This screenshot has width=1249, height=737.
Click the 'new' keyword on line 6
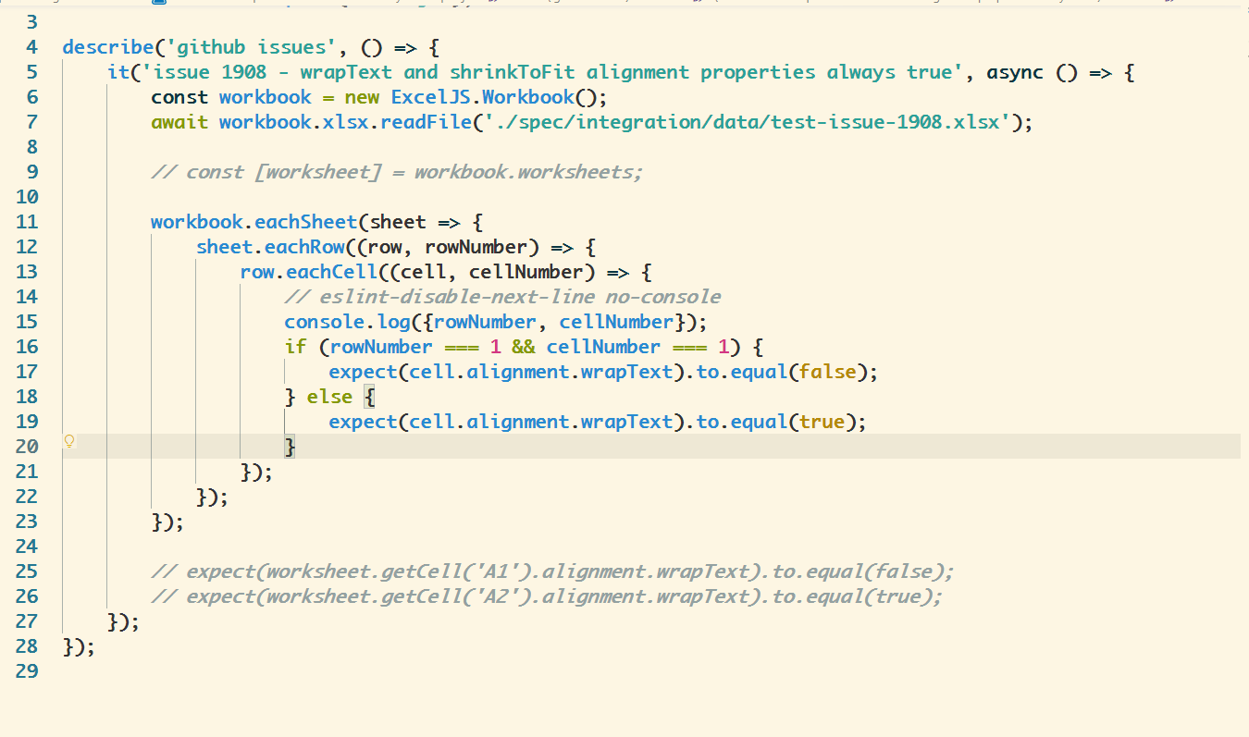pyautogui.click(x=362, y=97)
